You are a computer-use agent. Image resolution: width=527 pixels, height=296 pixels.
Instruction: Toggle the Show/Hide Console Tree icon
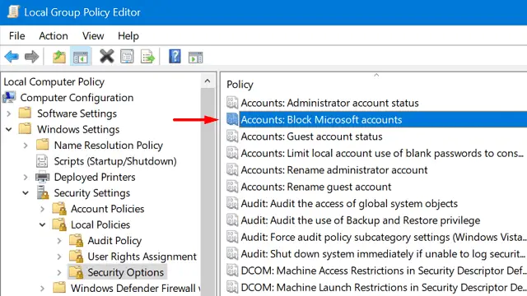[81, 57]
